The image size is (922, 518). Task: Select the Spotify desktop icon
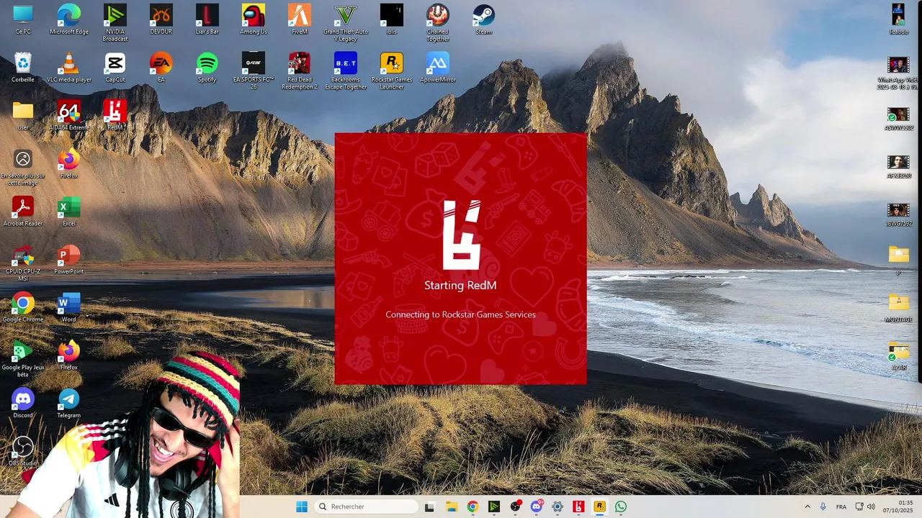[x=207, y=68]
